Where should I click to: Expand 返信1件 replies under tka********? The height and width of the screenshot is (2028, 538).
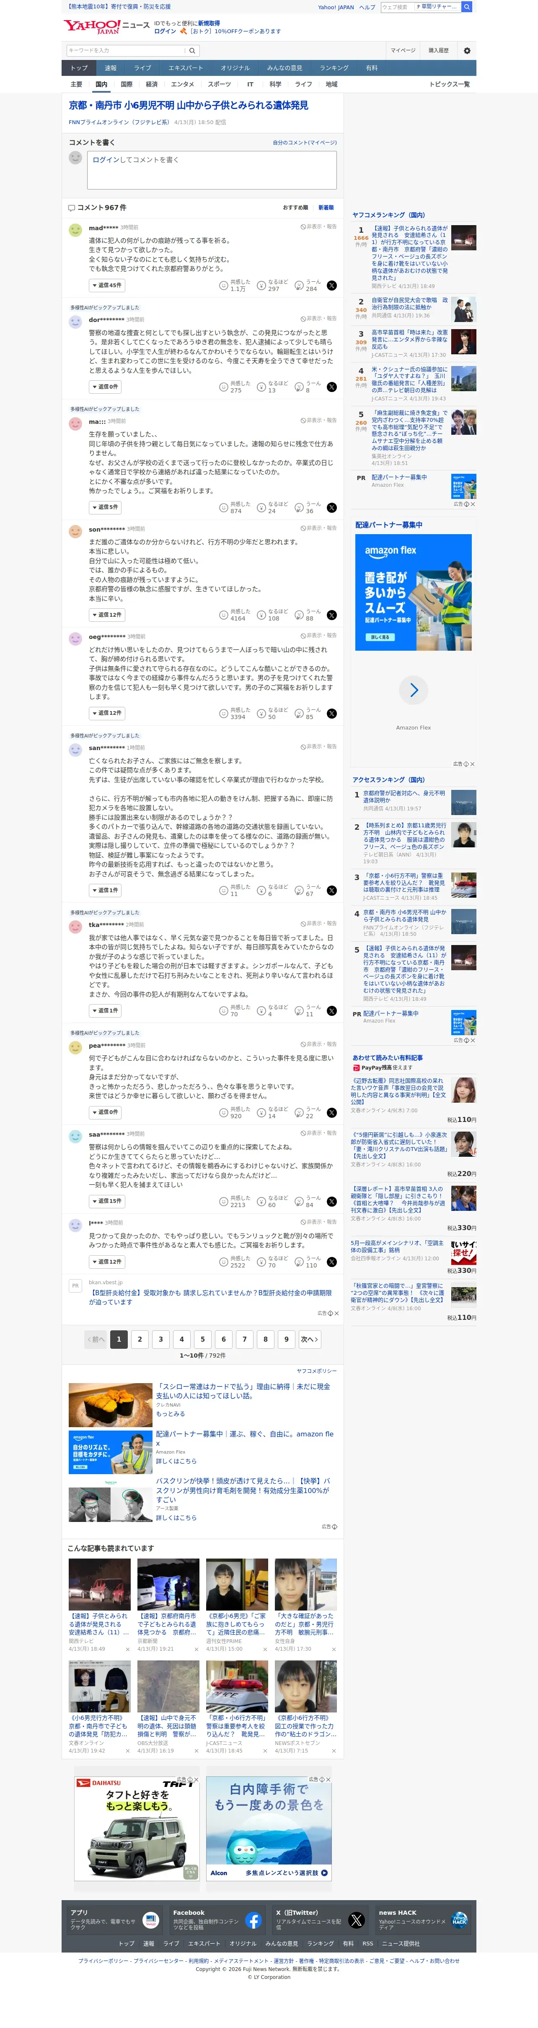(105, 1010)
